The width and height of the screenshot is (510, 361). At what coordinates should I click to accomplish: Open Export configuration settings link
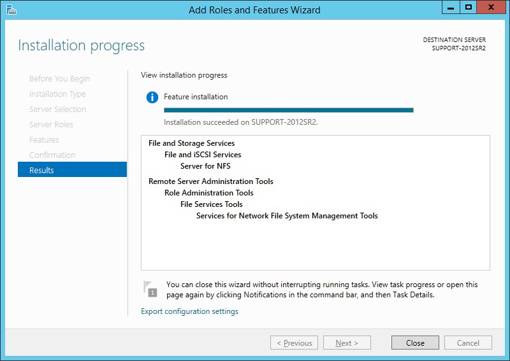(x=189, y=311)
